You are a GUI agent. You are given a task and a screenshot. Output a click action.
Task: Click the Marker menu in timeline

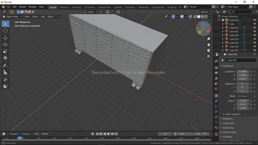45,134
